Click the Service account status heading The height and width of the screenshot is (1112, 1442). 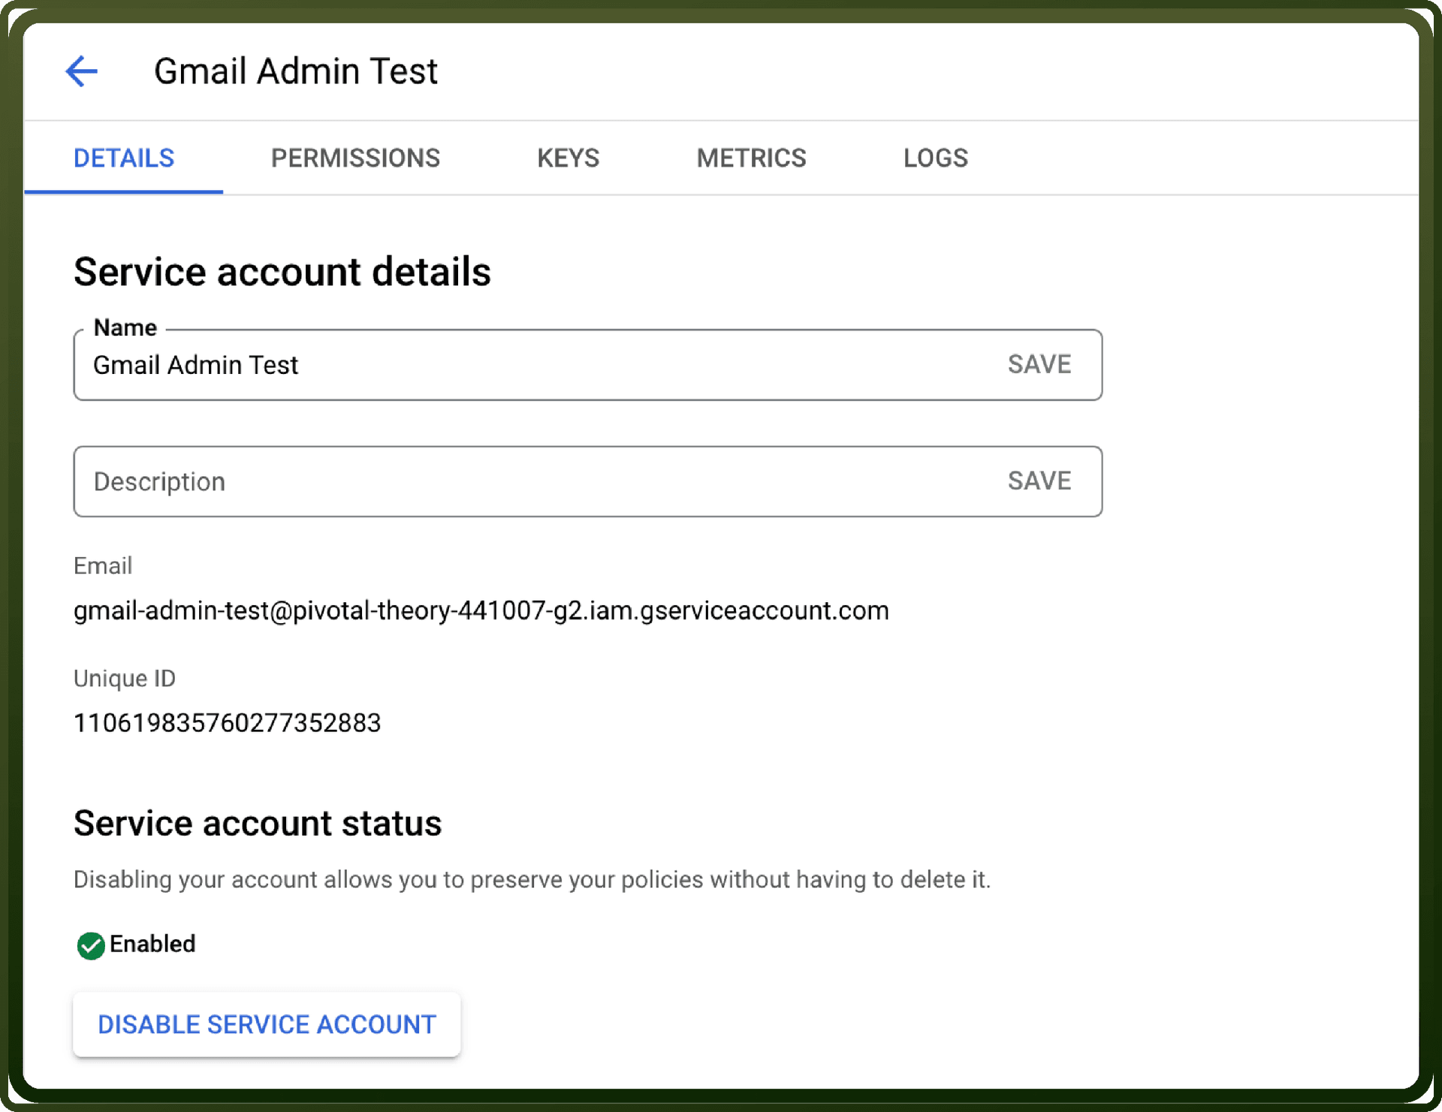pyautogui.click(x=258, y=823)
